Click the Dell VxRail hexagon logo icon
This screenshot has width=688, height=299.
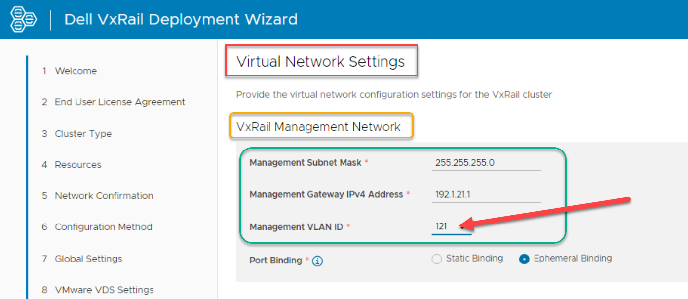tap(23, 20)
